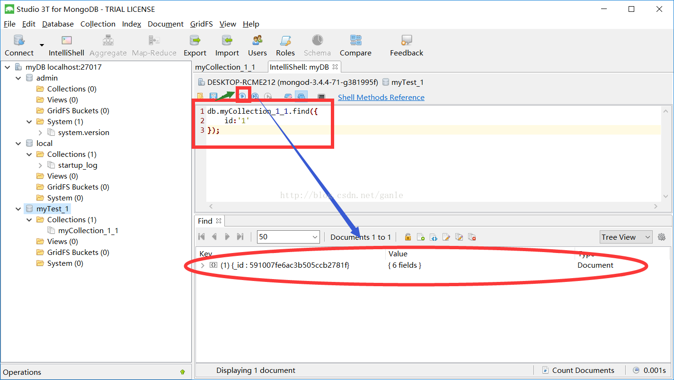Go to last page of results
This screenshot has width=674, height=380.
(x=240, y=237)
